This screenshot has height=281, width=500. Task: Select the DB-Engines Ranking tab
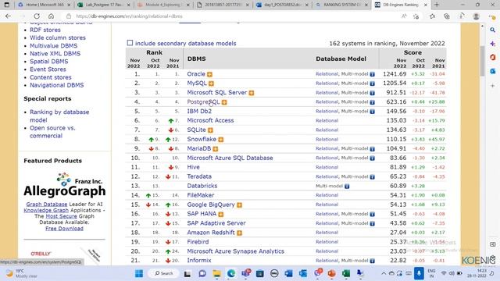coord(401,5)
